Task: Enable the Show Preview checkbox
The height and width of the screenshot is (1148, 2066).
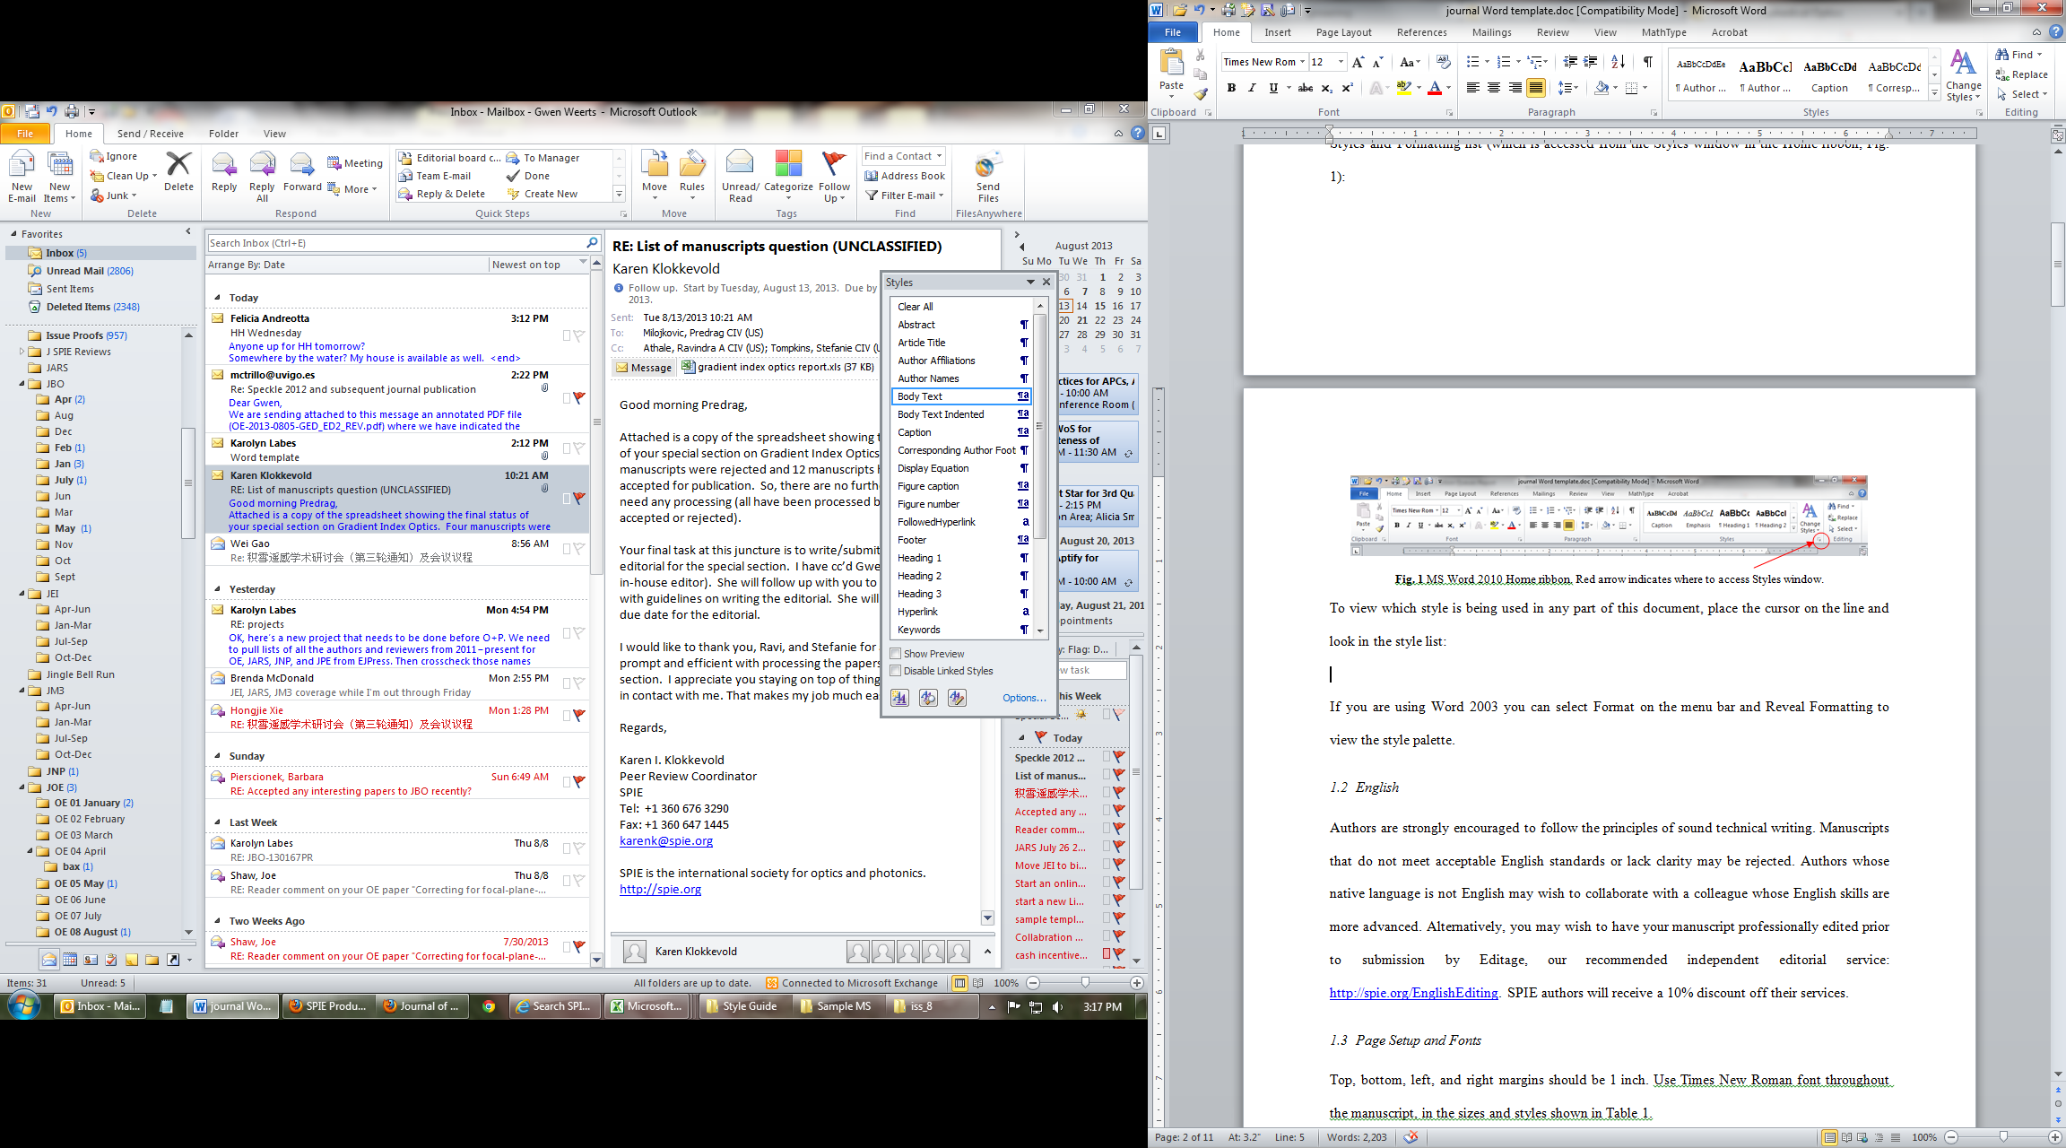Action: coord(895,654)
